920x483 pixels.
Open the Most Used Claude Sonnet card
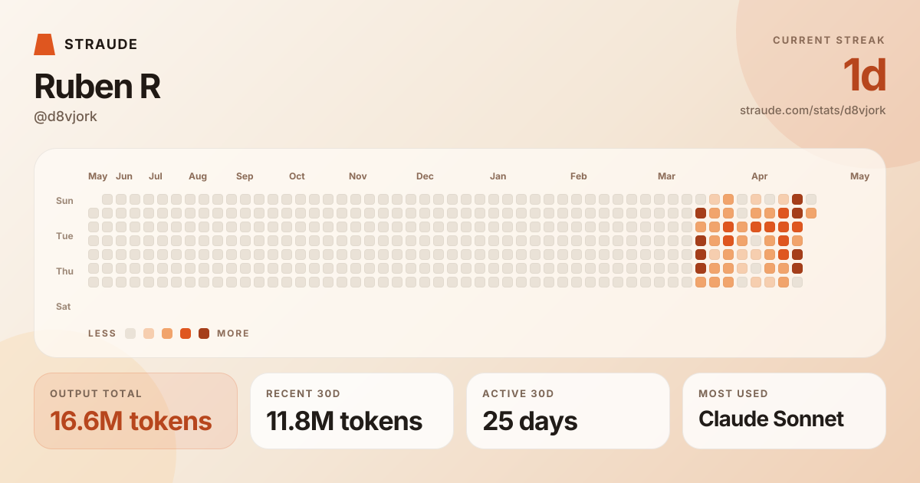tap(784, 411)
